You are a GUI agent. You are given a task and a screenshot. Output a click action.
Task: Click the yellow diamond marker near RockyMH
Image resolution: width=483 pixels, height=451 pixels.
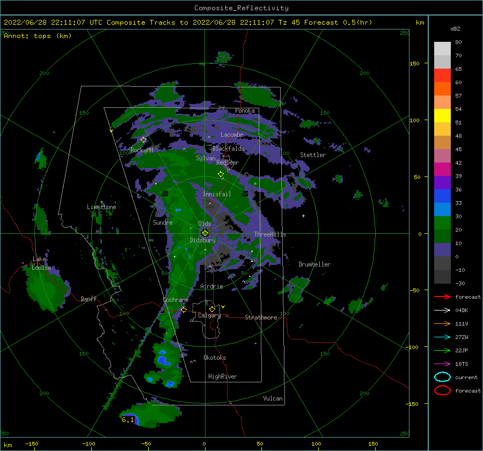[x=143, y=140]
